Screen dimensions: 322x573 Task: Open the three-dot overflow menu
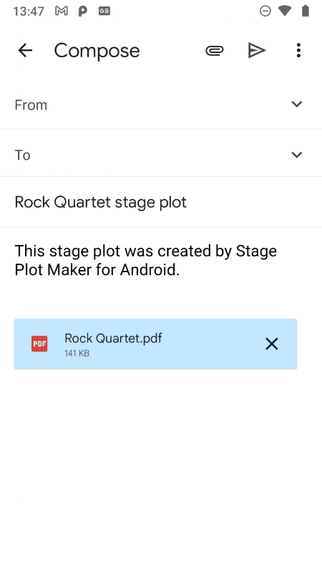point(298,50)
